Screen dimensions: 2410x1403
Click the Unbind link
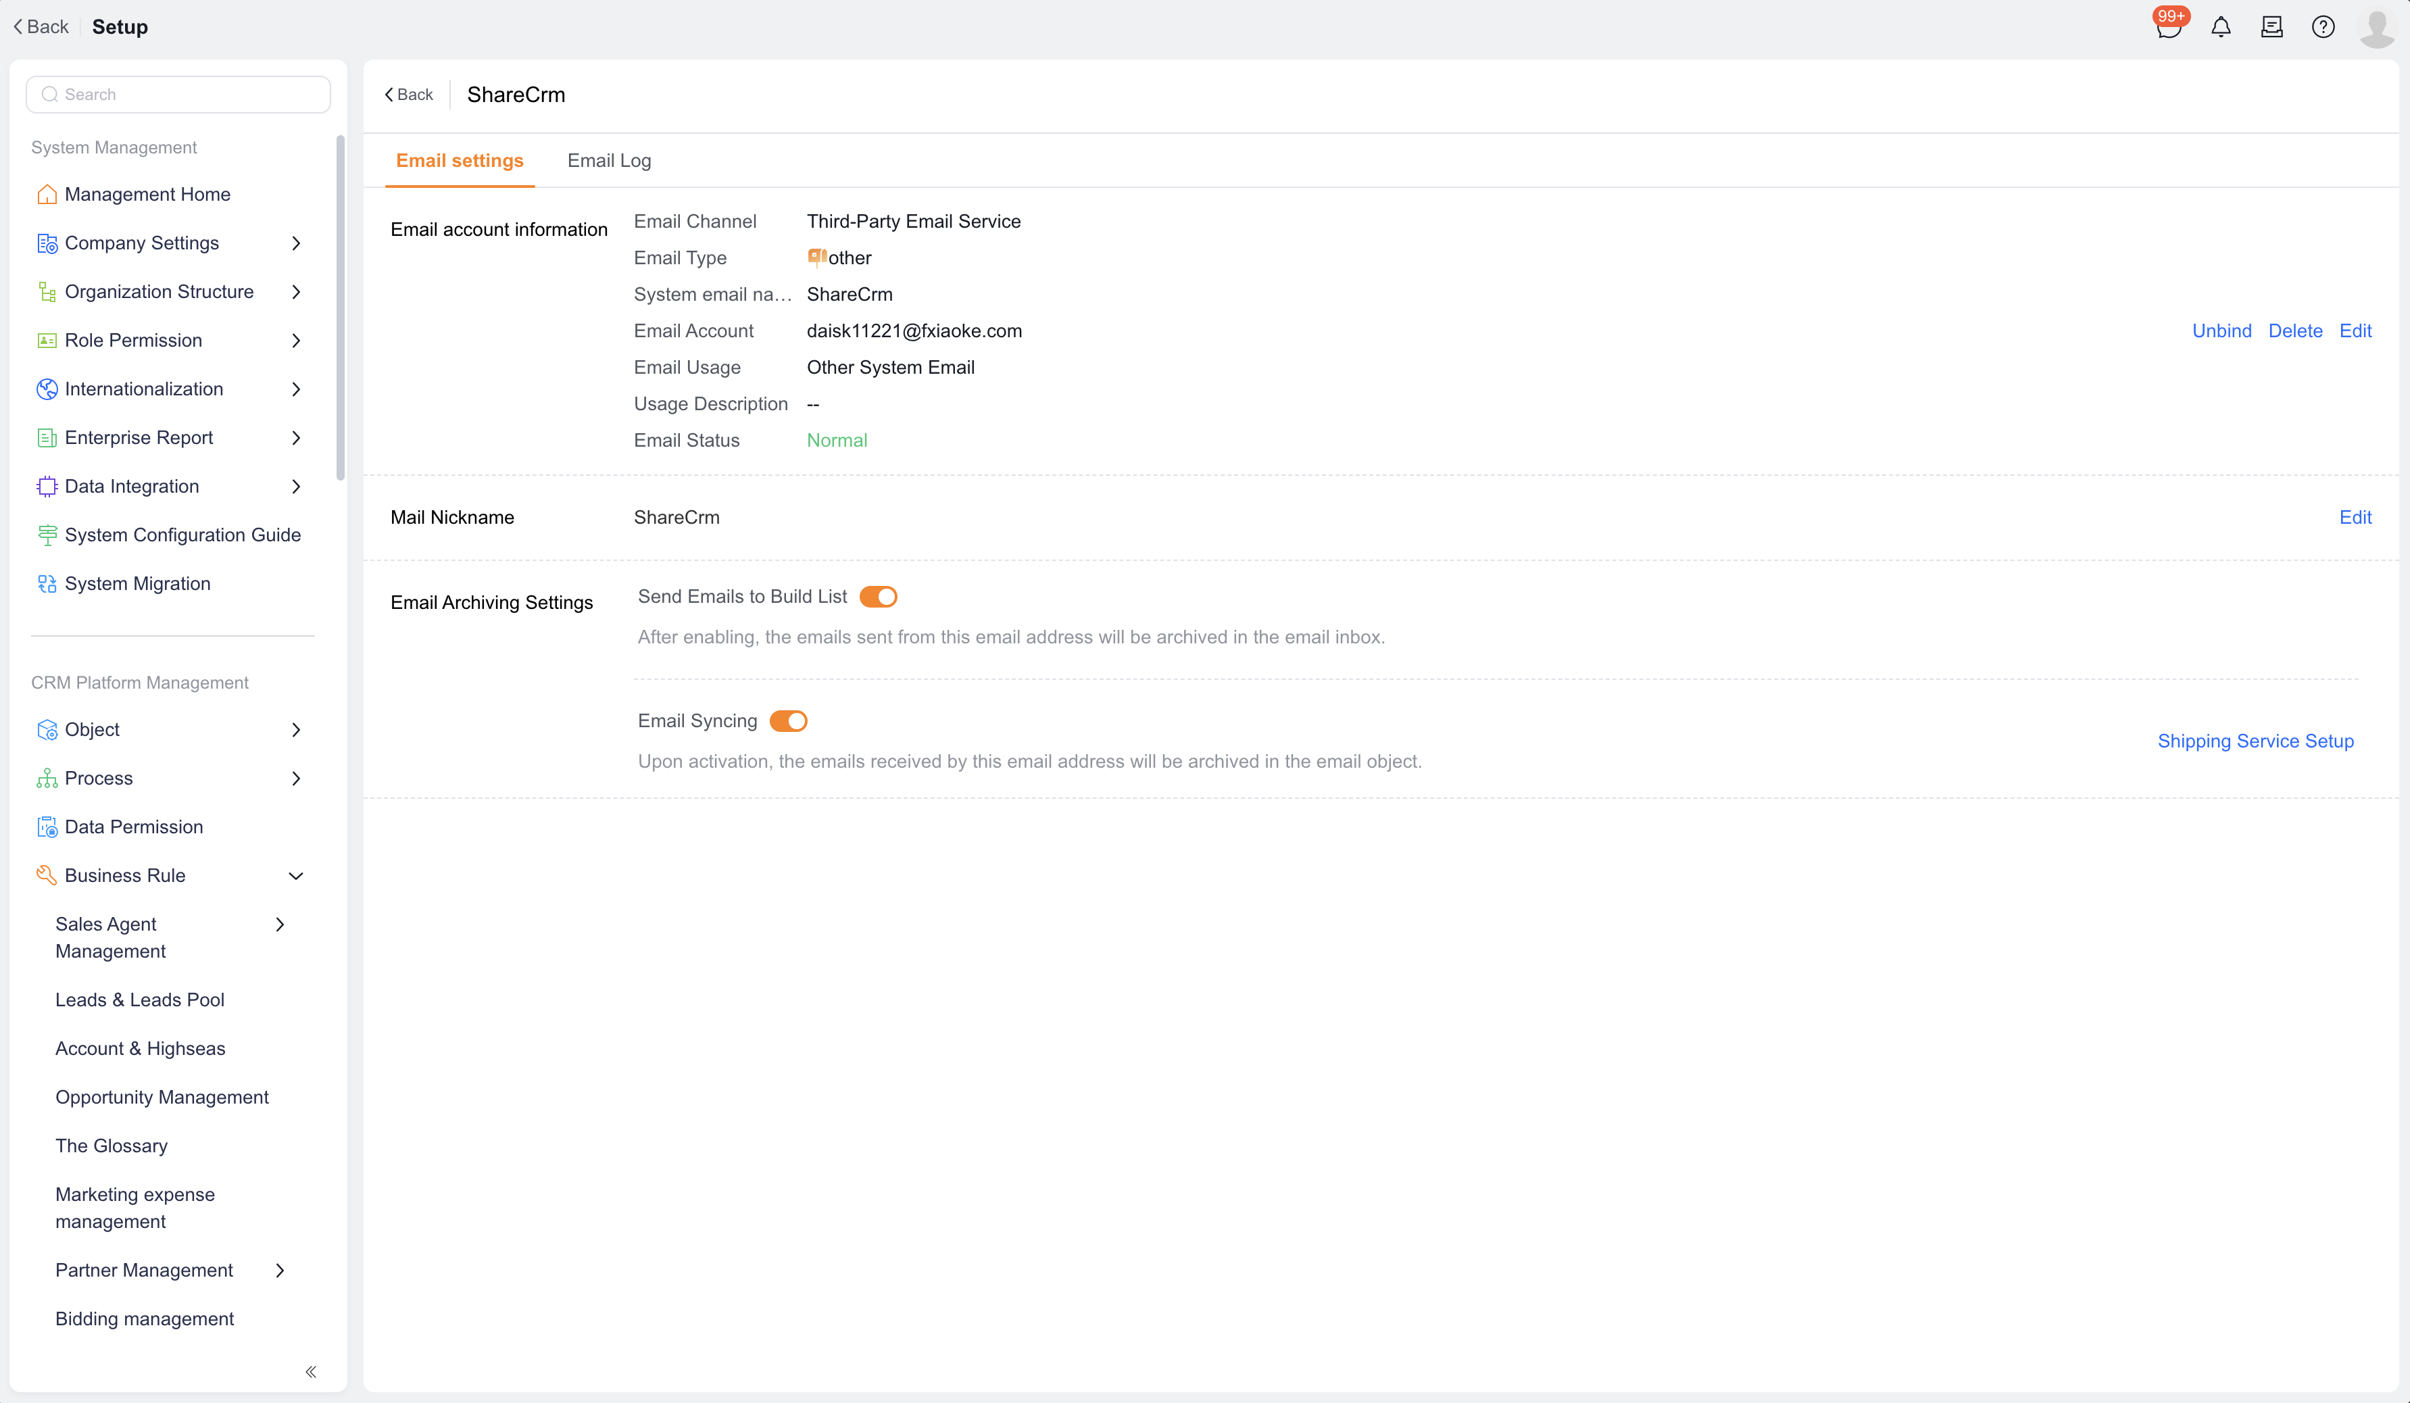point(2221,331)
